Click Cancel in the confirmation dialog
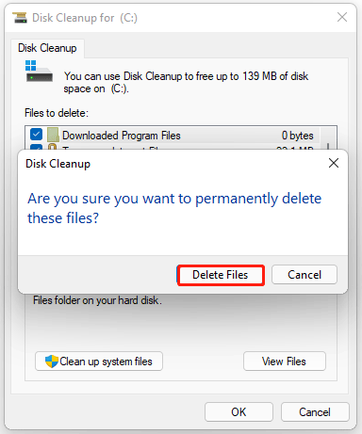Screen dimensions: 362x434 [304, 275]
